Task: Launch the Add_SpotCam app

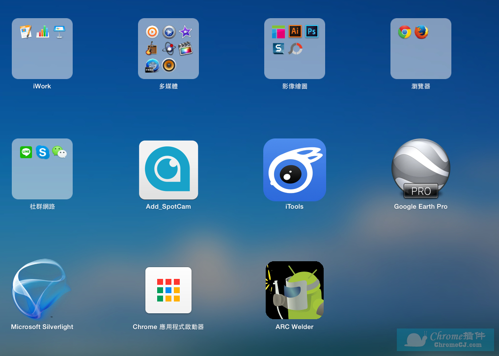Action: (x=168, y=170)
